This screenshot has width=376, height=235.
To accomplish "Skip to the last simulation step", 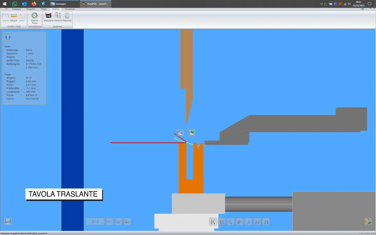I will tap(266, 222).
